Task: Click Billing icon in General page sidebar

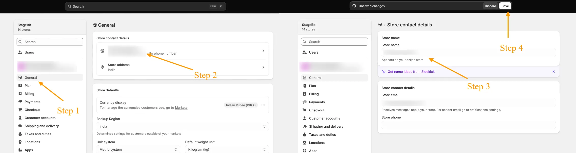Action: tap(20, 94)
